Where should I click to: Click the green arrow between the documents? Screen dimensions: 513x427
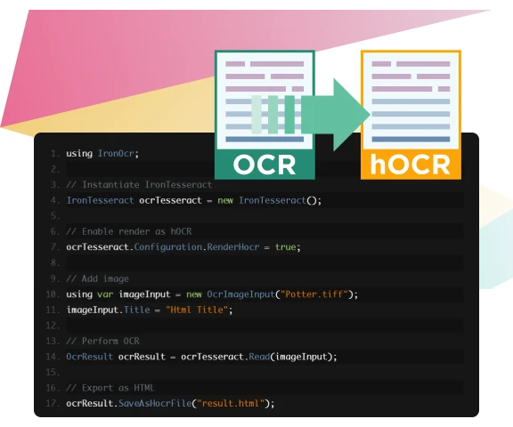[336, 115]
